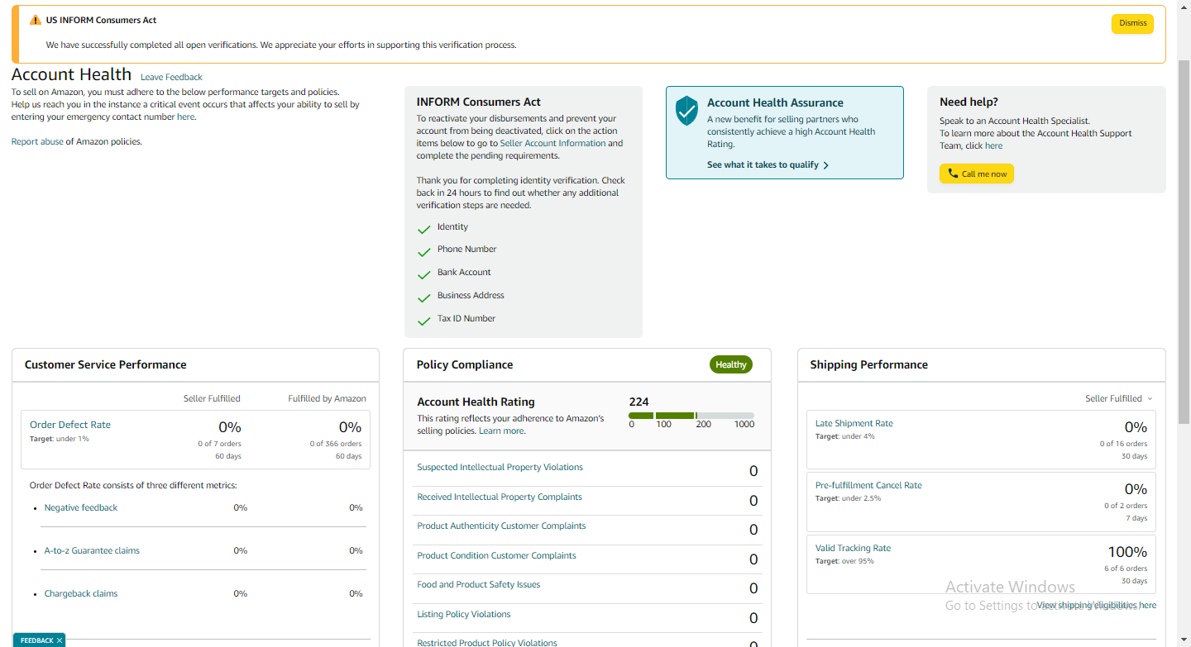Click the INFORM Consumers Act card heading
Screen dimensions: 1191x647
pos(478,102)
